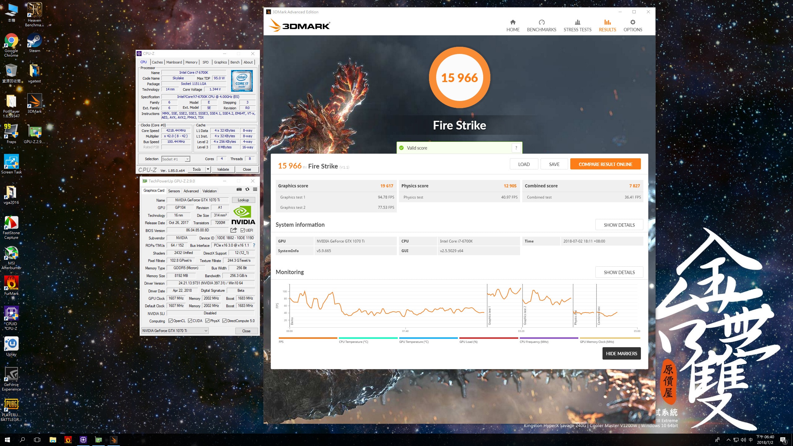Open Steam desktop shortcut
Image resolution: width=793 pixels, height=446 pixels.
click(x=34, y=43)
